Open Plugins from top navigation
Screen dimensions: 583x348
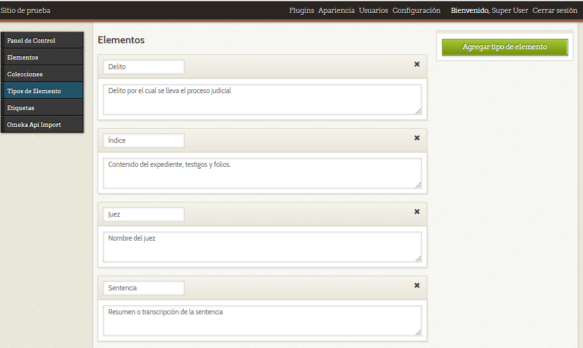pyautogui.click(x=301, y=10)
